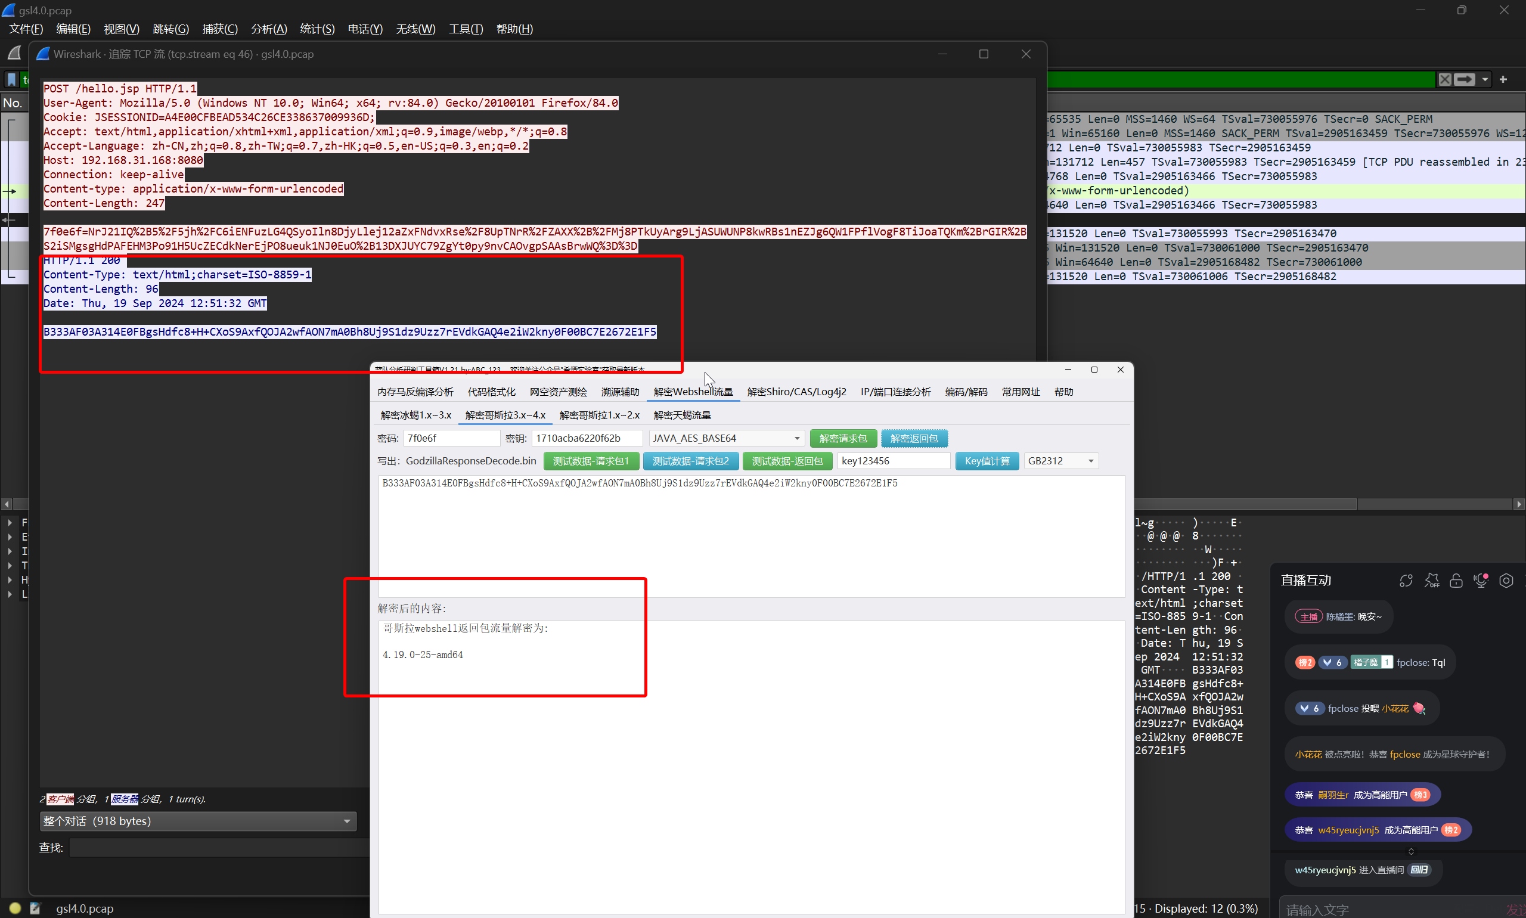Open the 分析(A) menu
Screen dimensions: 1526x918
pos(269,29)
